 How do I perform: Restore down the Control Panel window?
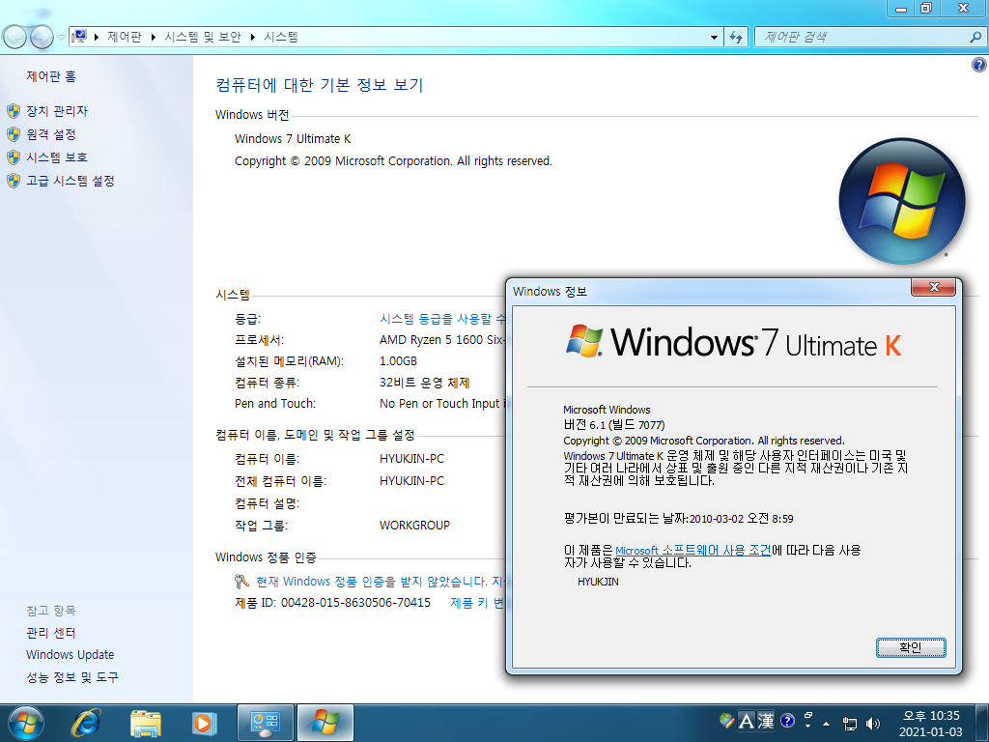(x=926, y=8)
